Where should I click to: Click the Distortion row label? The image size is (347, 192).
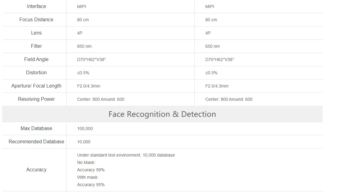36,73
